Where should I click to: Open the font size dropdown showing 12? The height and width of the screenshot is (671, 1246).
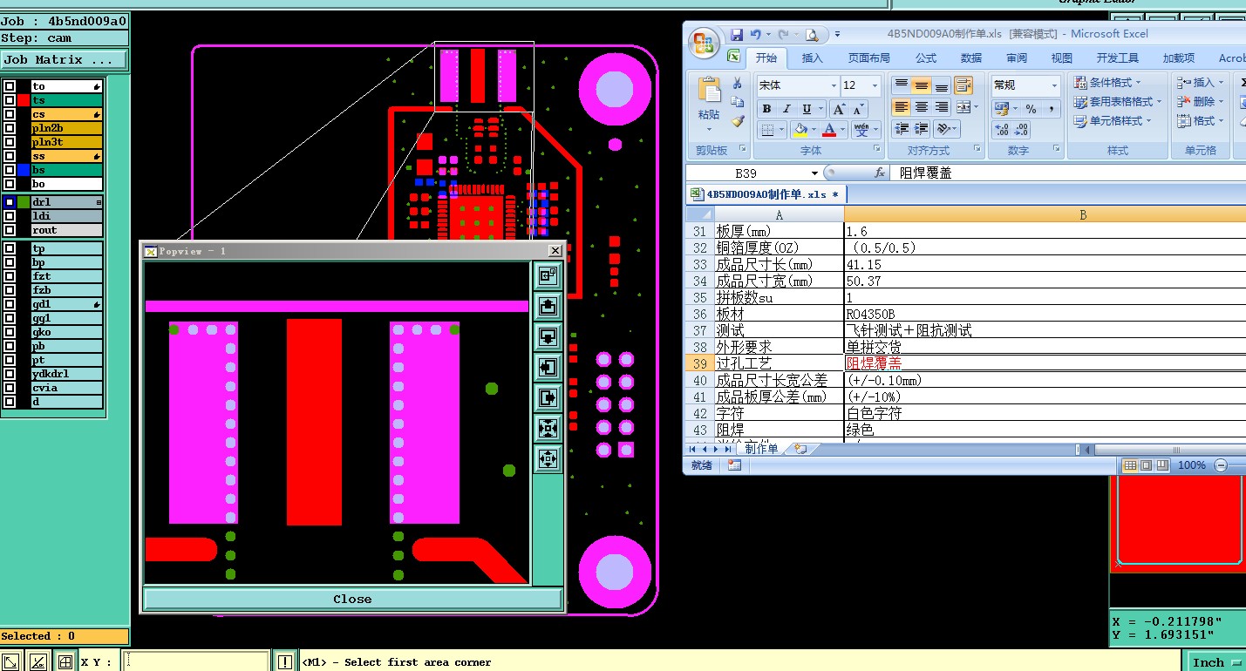[x=875, y=85]
